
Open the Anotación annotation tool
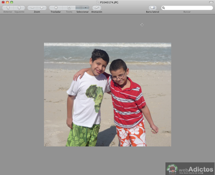click(x=97, y=7)
